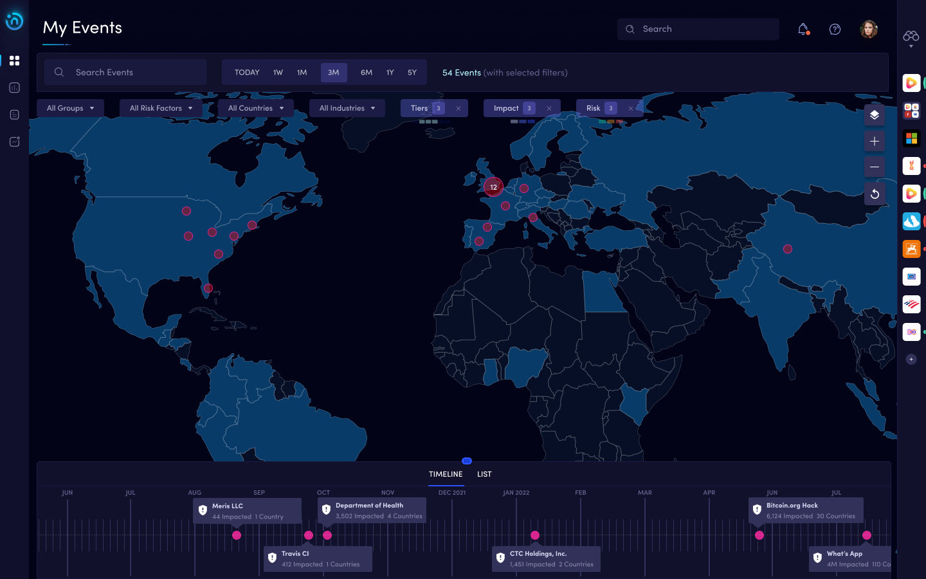Select the 6M time range
926x579 pixels.
point(367,73)
